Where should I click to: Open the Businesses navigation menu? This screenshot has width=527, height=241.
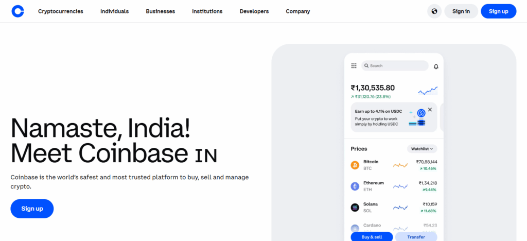pos(160,11)
